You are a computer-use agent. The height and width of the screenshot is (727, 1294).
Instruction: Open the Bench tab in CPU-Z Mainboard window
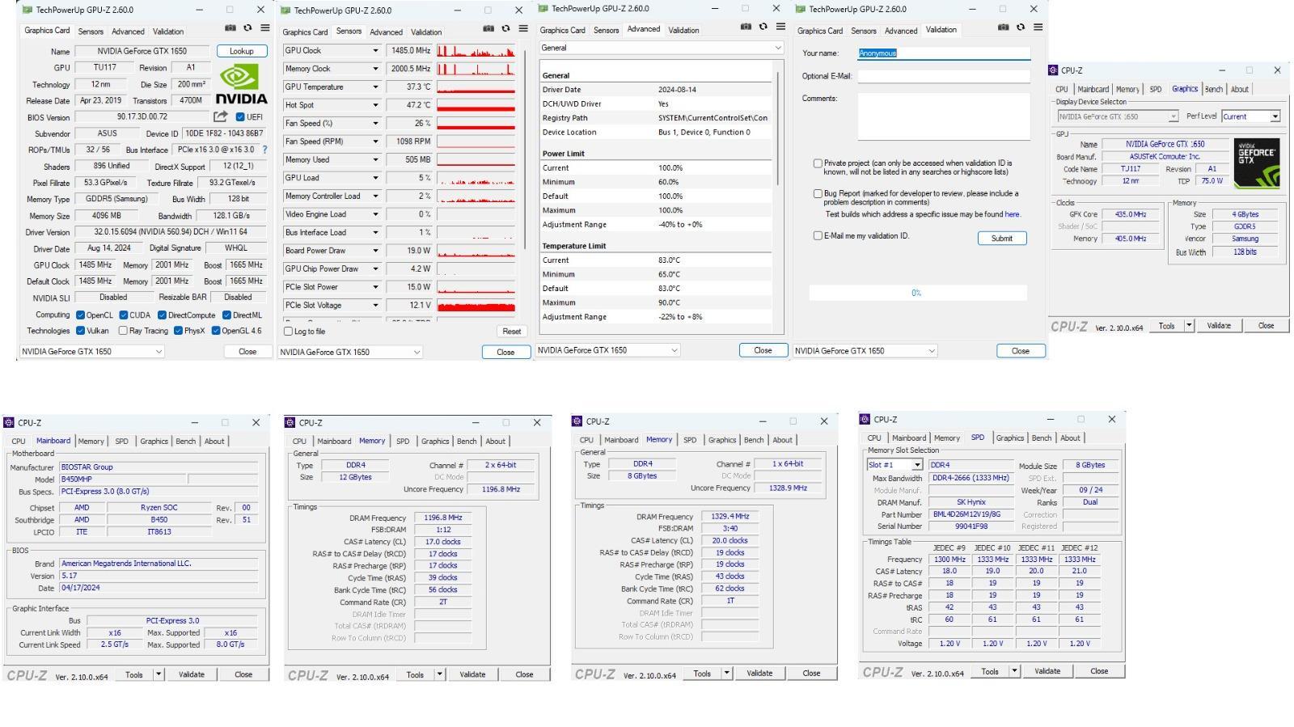coord(186,442)
